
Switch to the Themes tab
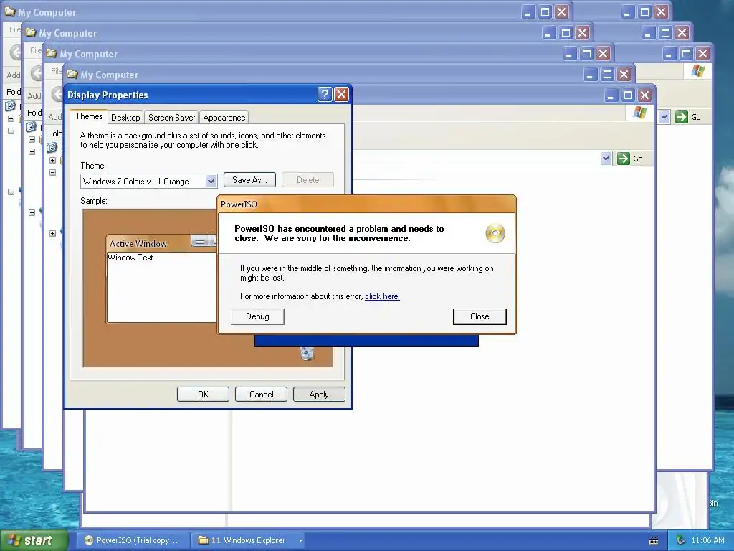pyautogui.click(x=89, y=116)
